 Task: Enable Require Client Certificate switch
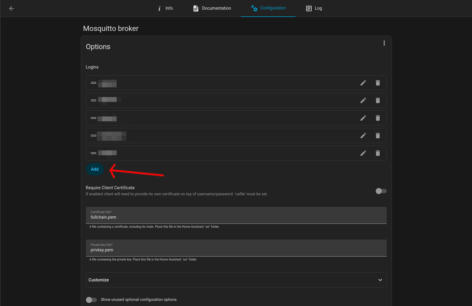click(381, 191)
